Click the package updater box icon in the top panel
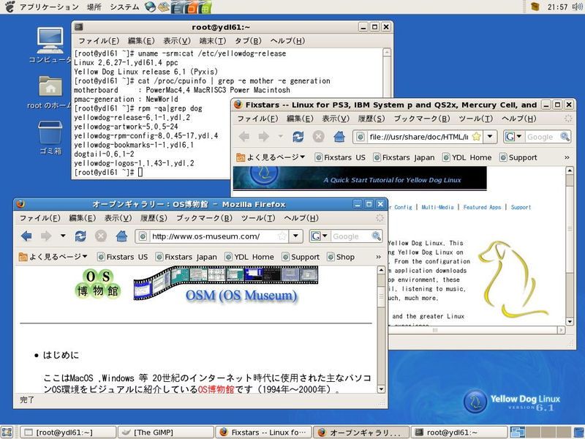585x439 pixels. click(x=535, y=7)
